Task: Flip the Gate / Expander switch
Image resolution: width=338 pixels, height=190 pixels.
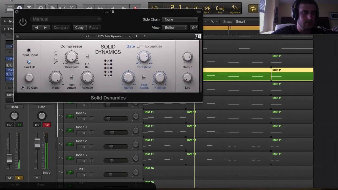Action: pyautogui.click(x=139, y=46)
